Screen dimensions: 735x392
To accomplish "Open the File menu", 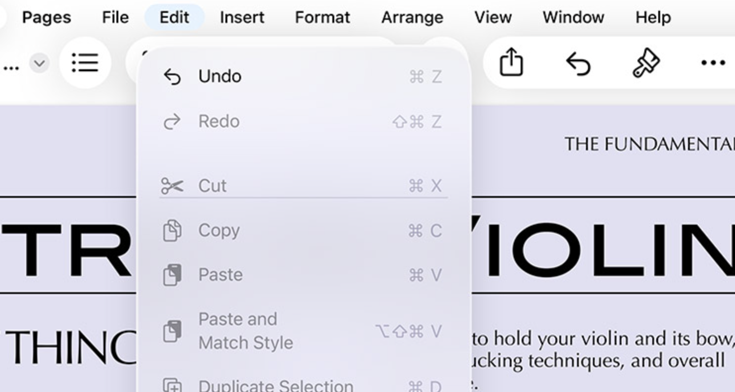I will [x=115, y=17].
